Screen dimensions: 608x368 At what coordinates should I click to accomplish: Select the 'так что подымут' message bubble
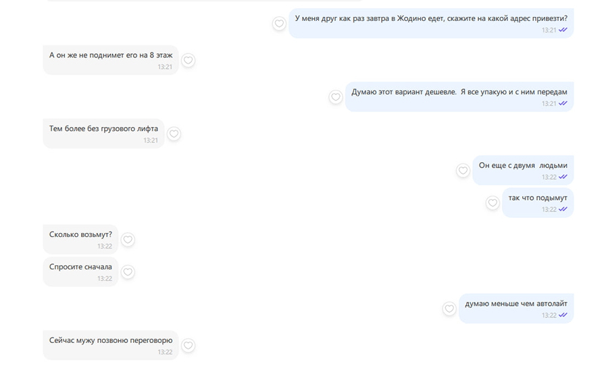pos(538,203)
